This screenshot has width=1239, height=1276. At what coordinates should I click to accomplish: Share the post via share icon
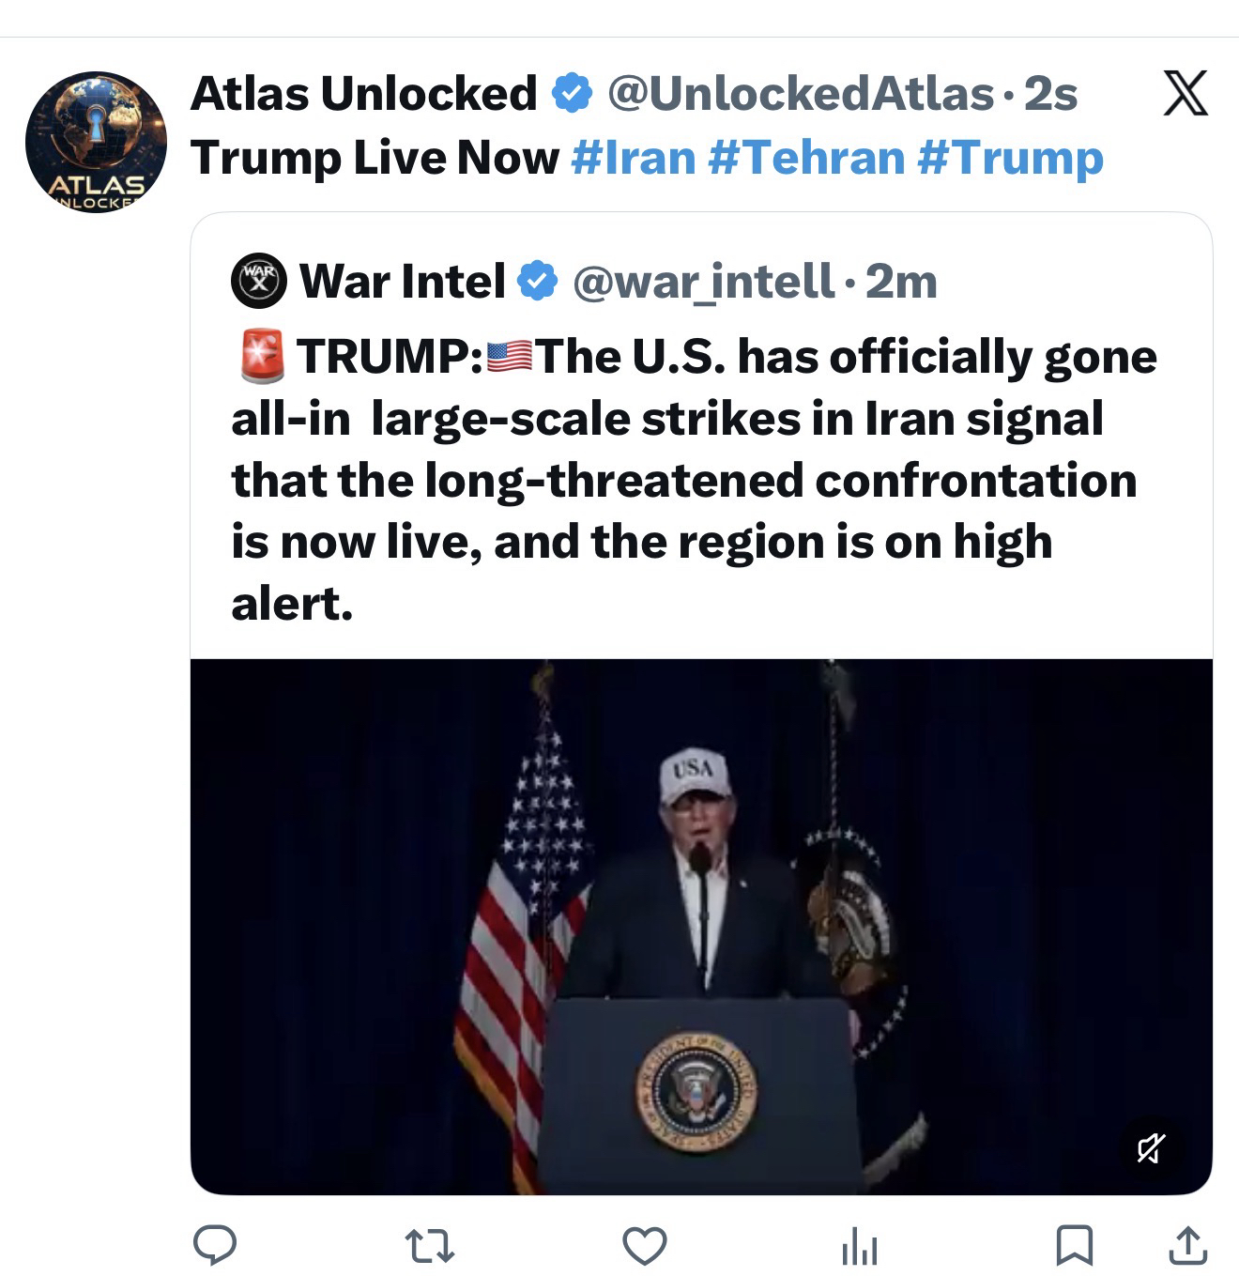tap(1187, 1246)
